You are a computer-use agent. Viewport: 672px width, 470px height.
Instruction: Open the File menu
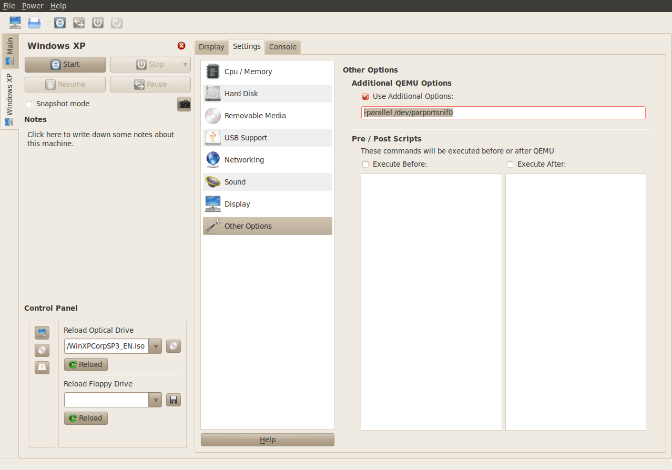click(x=9, y=6)
